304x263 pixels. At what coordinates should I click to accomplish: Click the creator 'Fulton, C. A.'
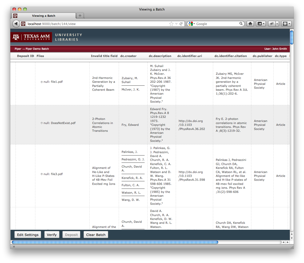131,185
